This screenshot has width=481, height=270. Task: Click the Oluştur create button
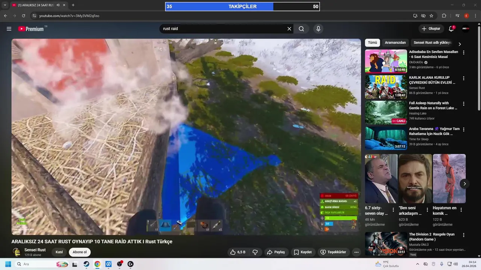pyautogui.click(x=431, y=29)
